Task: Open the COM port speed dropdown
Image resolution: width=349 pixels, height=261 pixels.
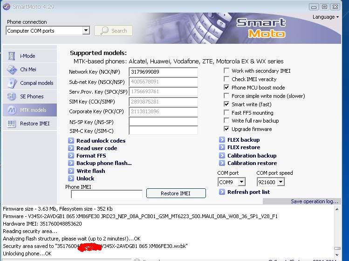Action: [281, 182]
